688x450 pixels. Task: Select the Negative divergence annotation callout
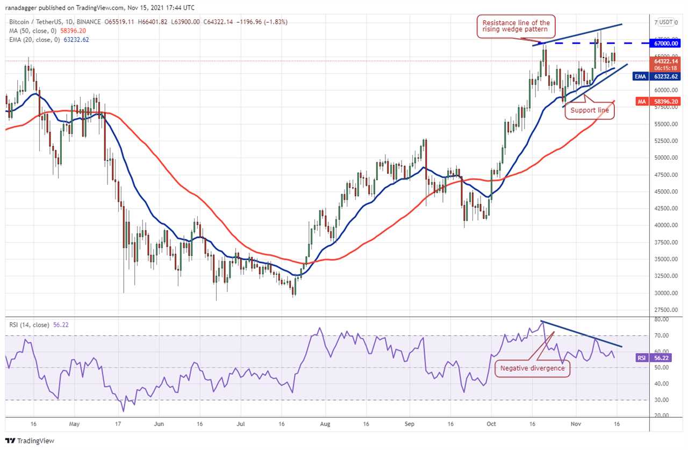point(532,368)
